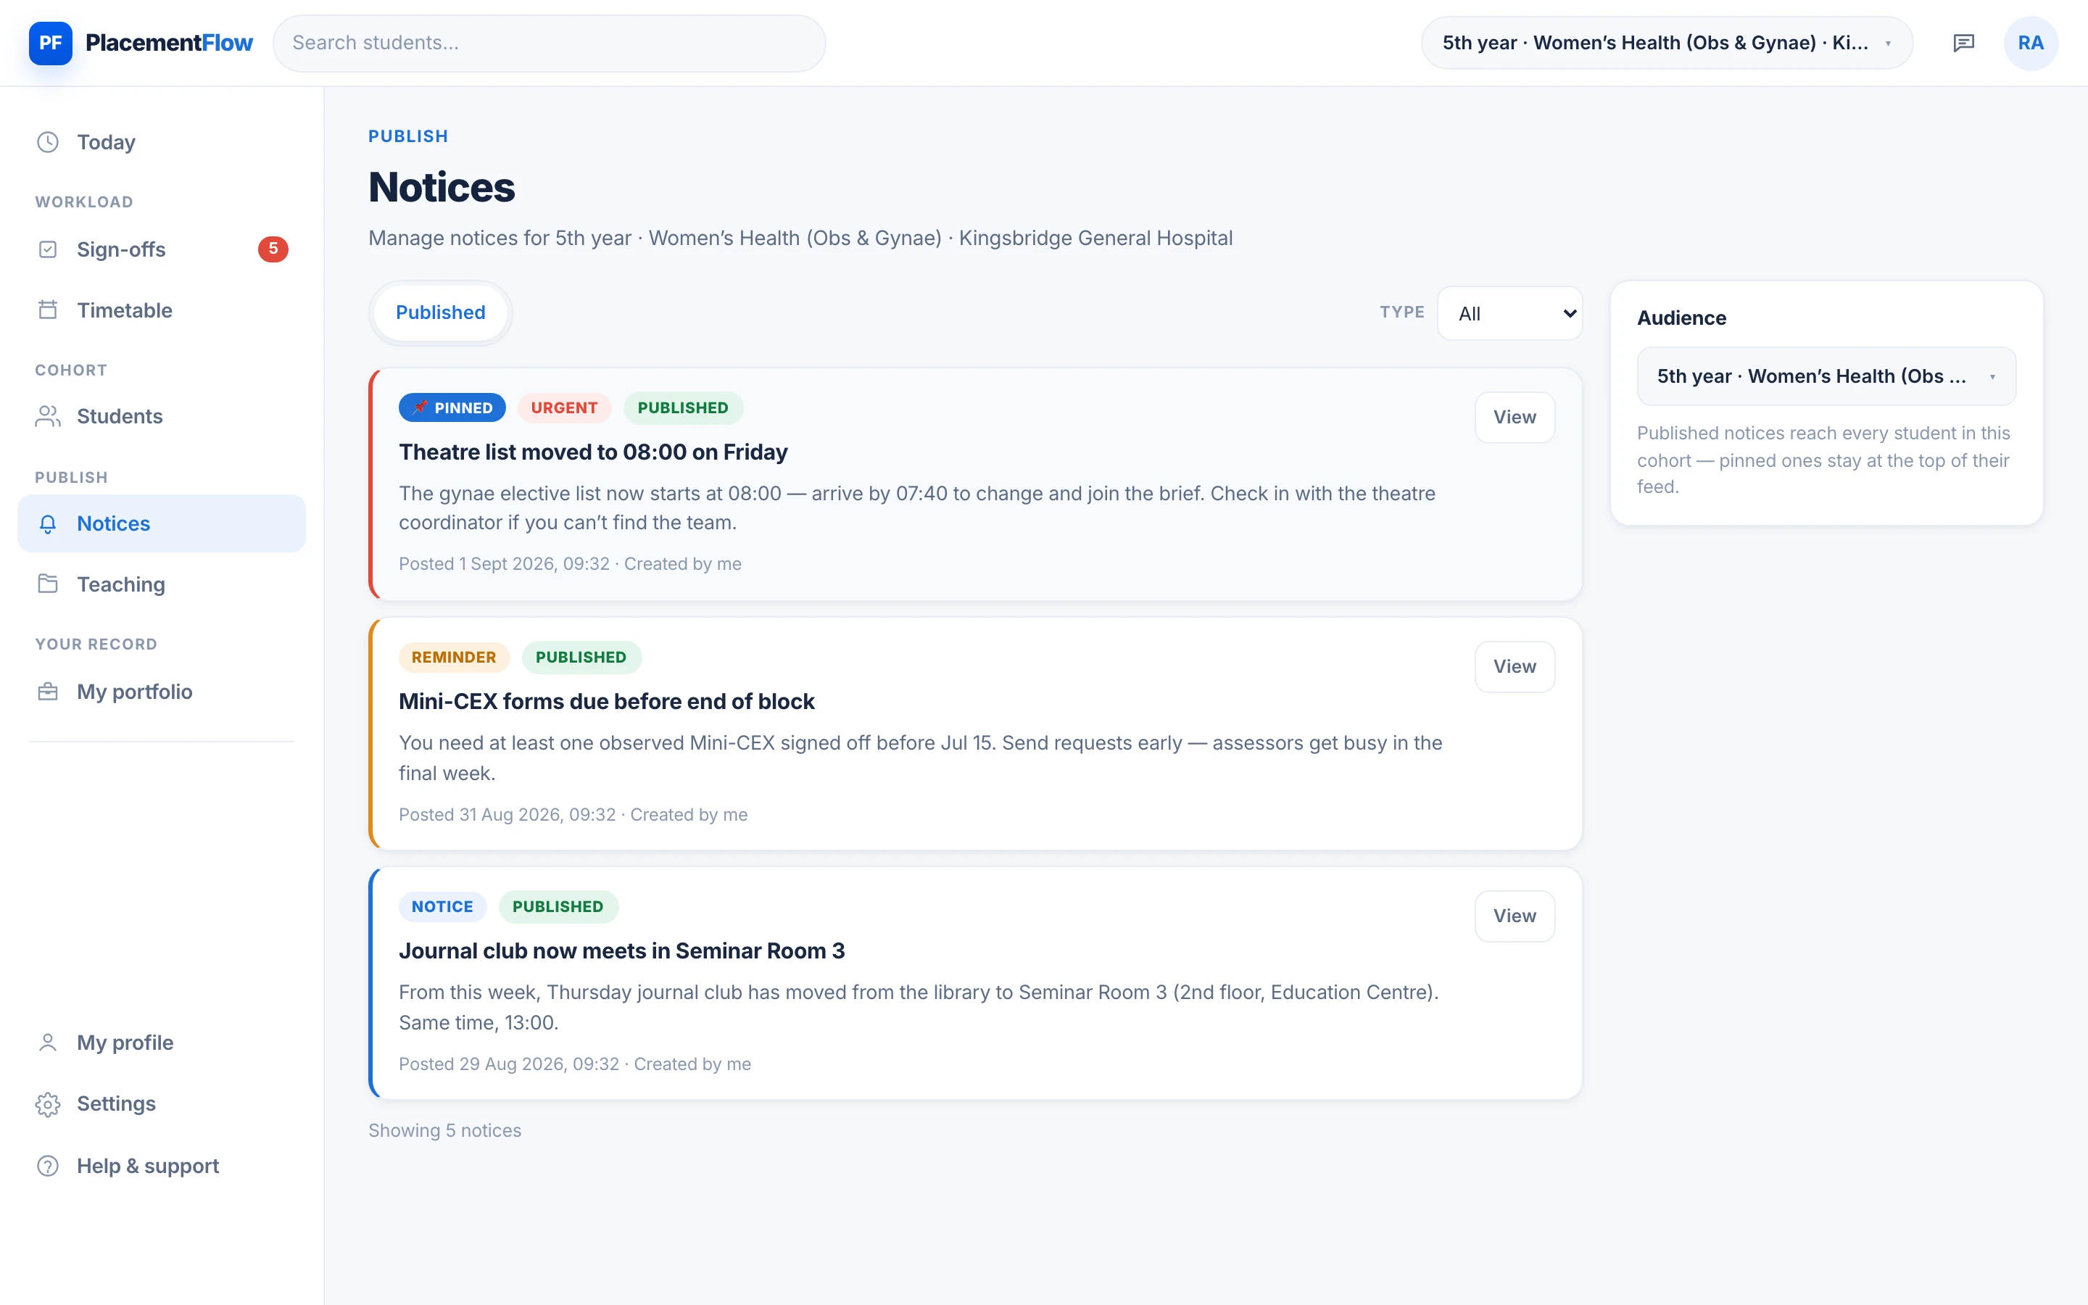Viewport: 2088px width, 1305px height.
Task: Open the placement selector in header
Action: point(1667,43)
